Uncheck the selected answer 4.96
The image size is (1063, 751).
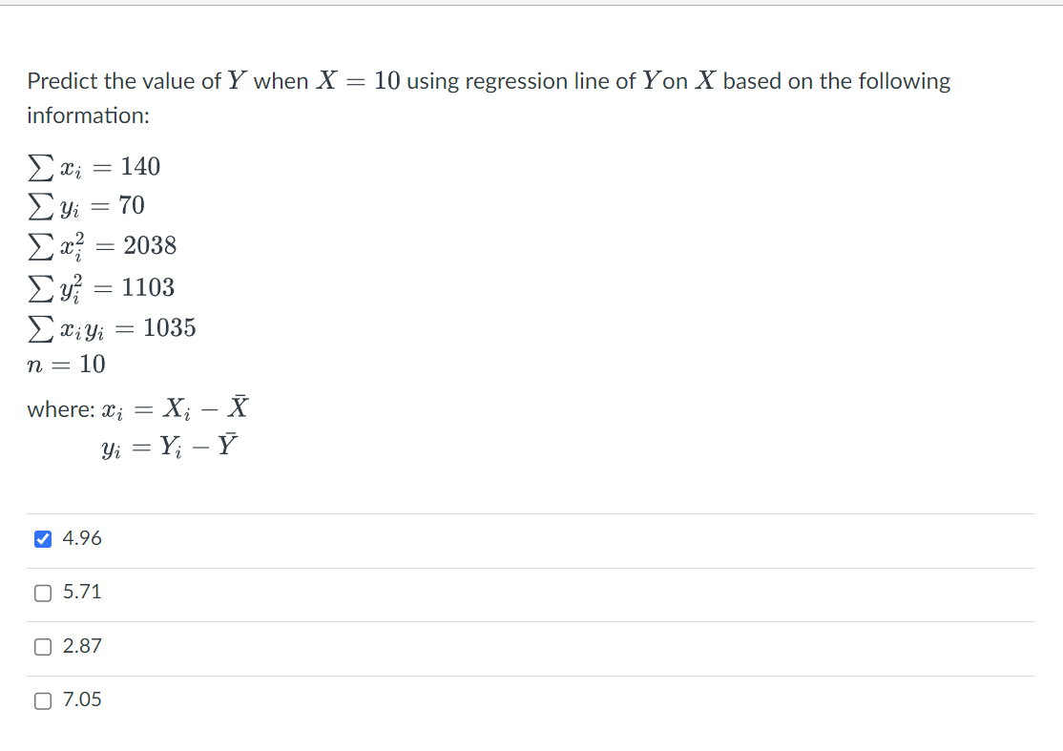point(42,538)
